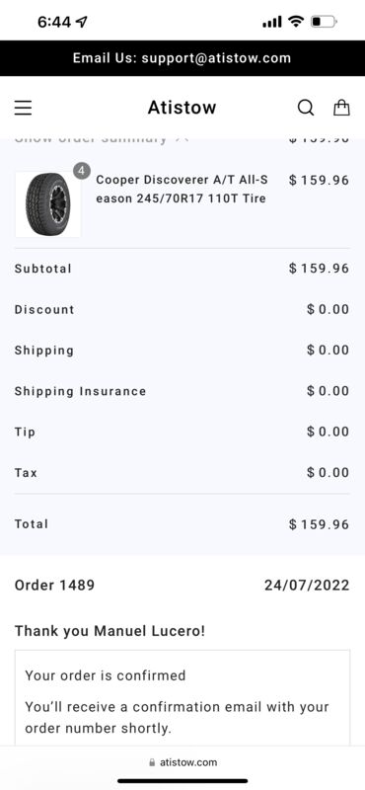Tap the 6:44 clock in status bar
This screenshot has height=790, width=365.
click(x=54, y=22)
